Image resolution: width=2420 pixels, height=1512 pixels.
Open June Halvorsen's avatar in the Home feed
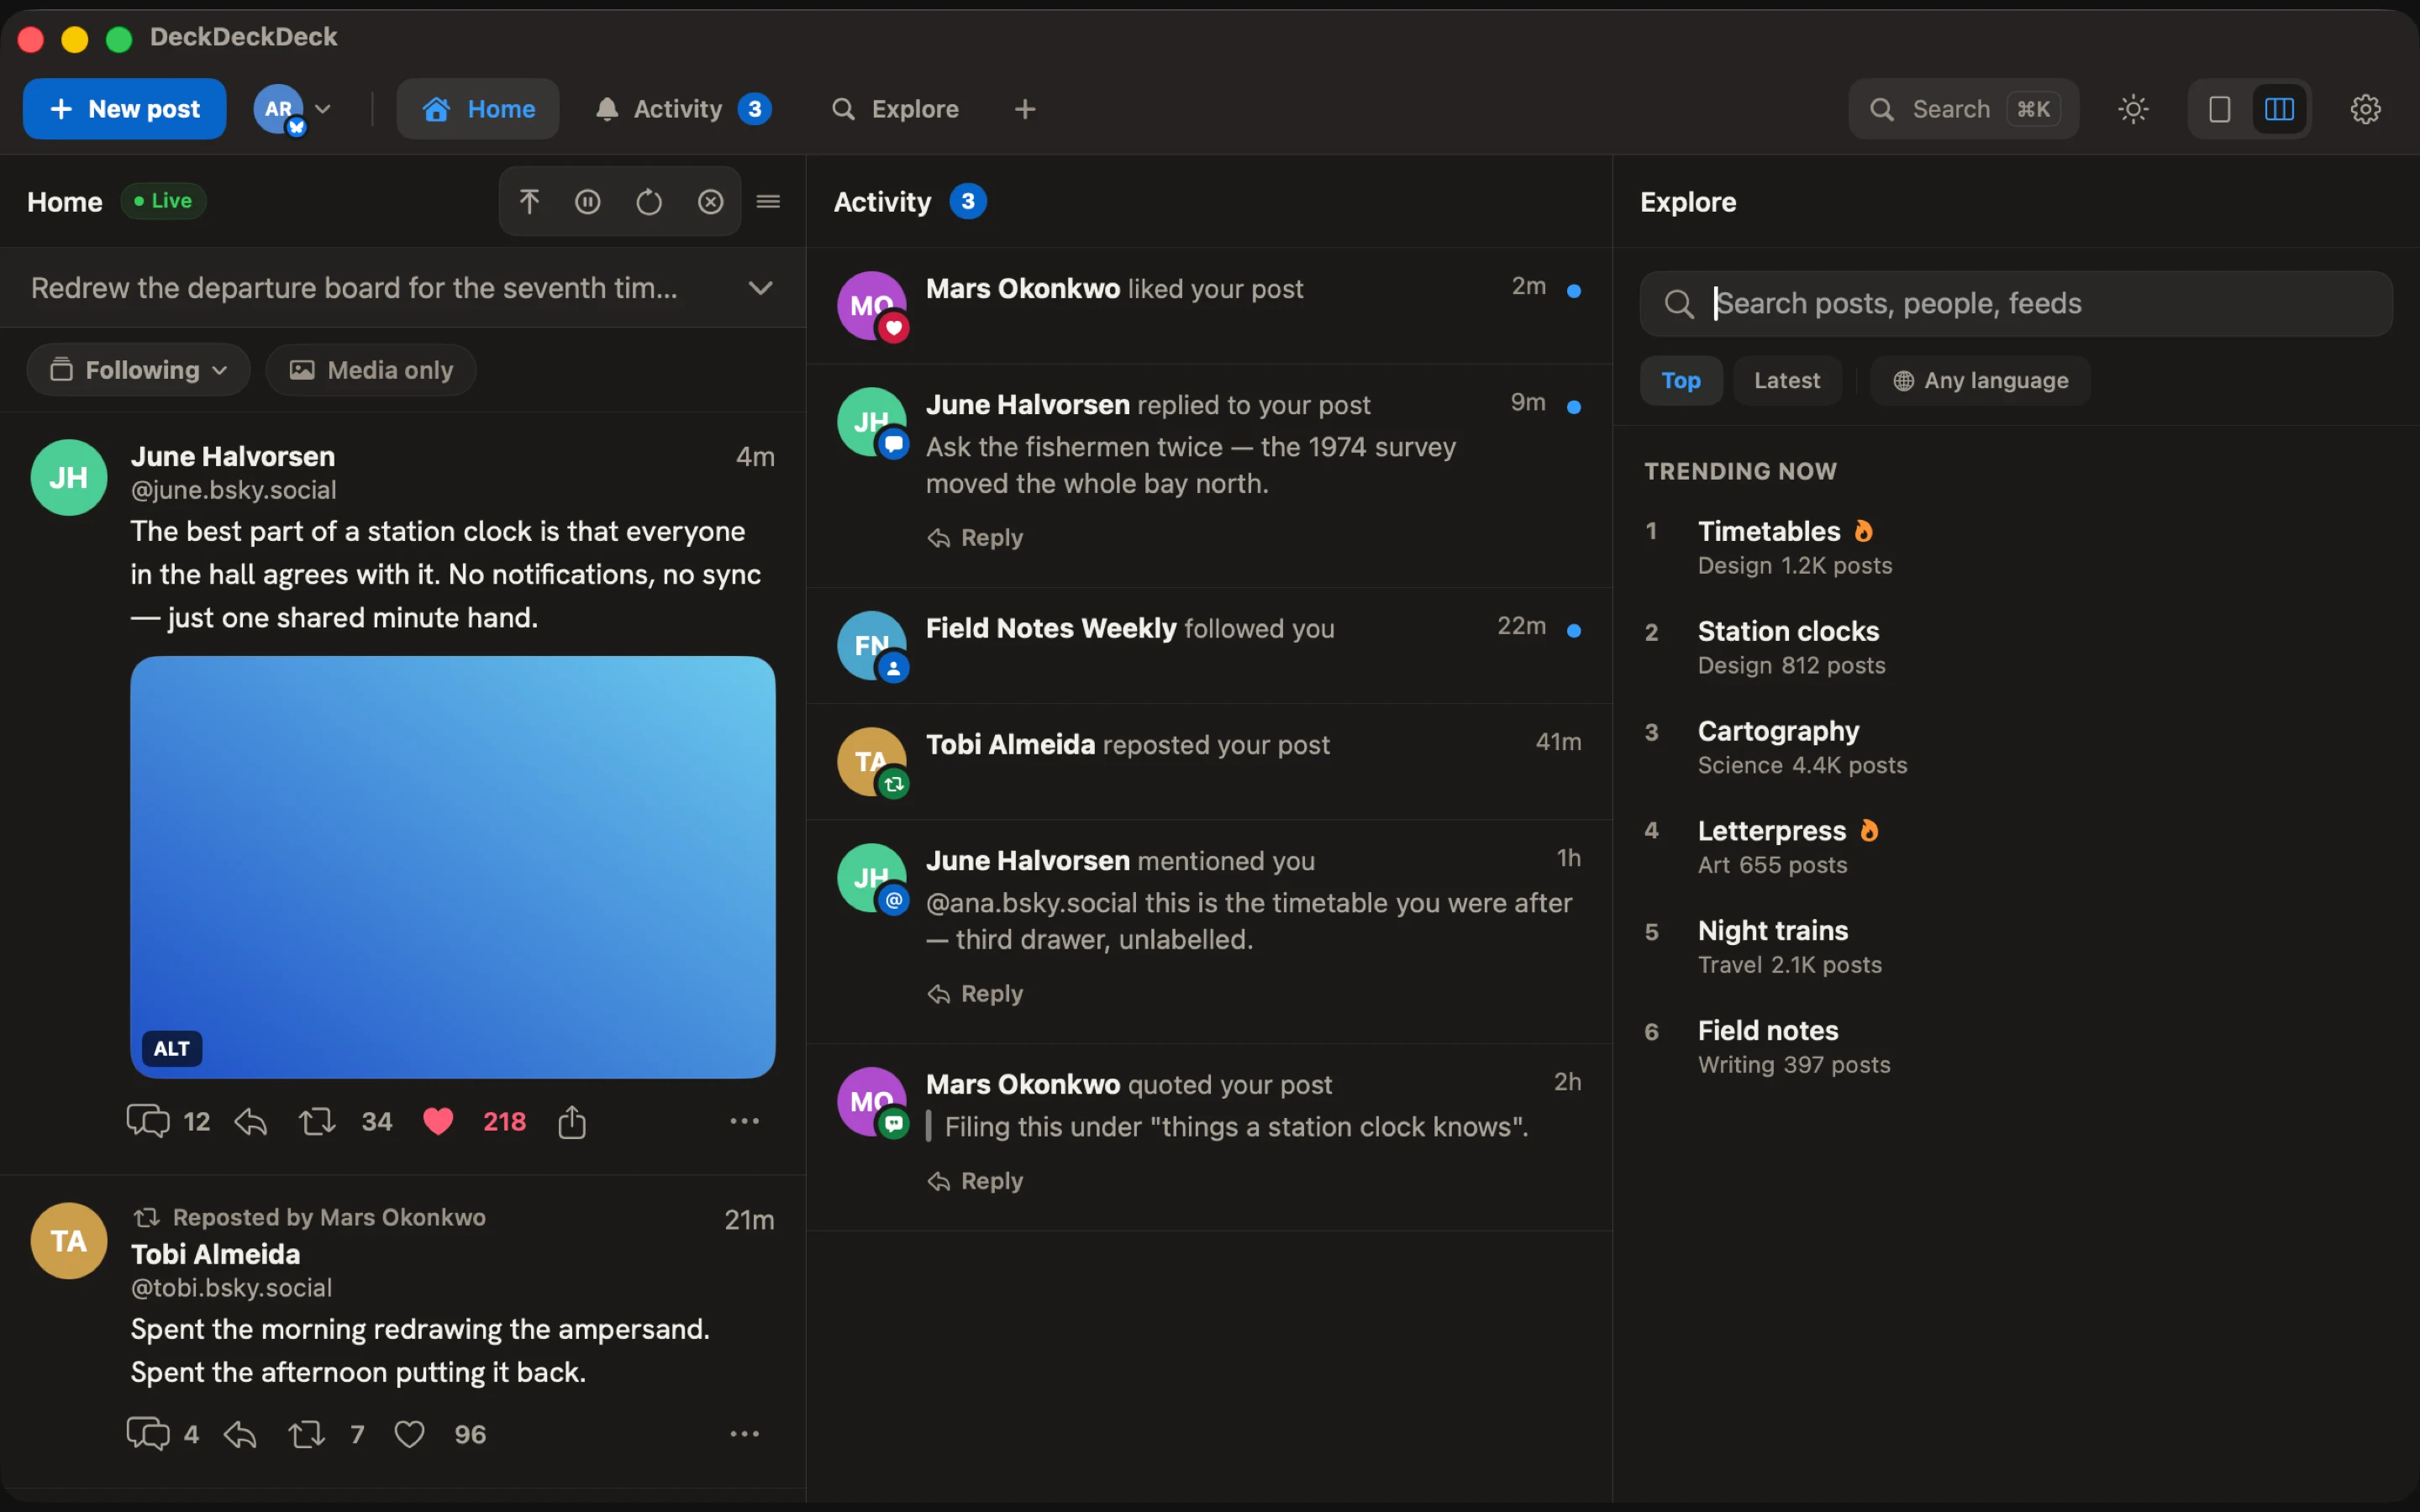(69, 477)
